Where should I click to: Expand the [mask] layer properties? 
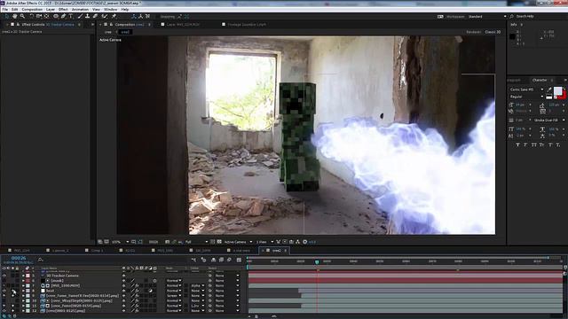[23, 281]
